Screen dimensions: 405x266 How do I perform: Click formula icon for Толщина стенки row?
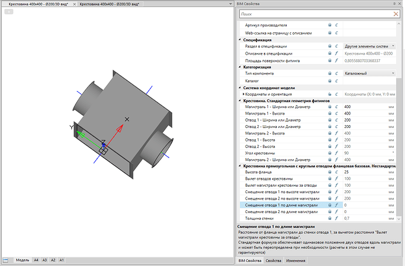(336, 218)
